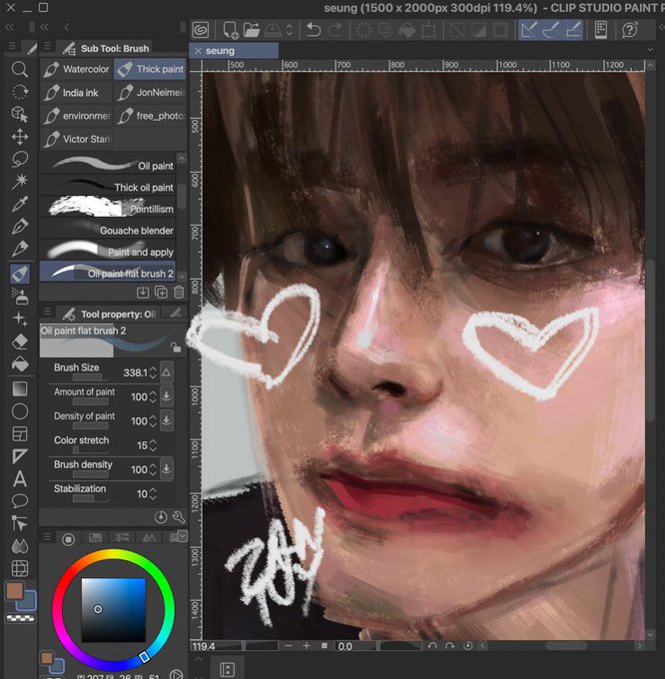Open Amount of paint dynamics dropdown
The image size is (665, 679).
[167, 396]
